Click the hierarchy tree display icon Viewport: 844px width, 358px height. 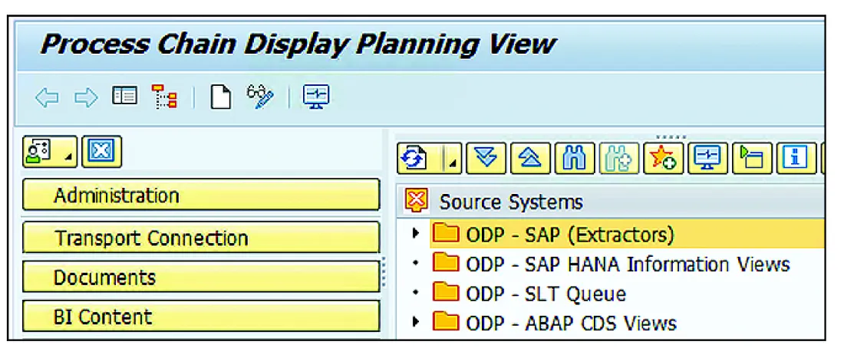(165, 97)
